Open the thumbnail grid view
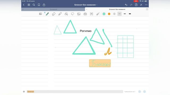 tap(29, 5)
